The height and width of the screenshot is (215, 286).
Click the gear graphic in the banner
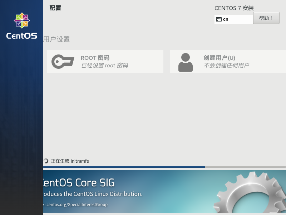250,193
